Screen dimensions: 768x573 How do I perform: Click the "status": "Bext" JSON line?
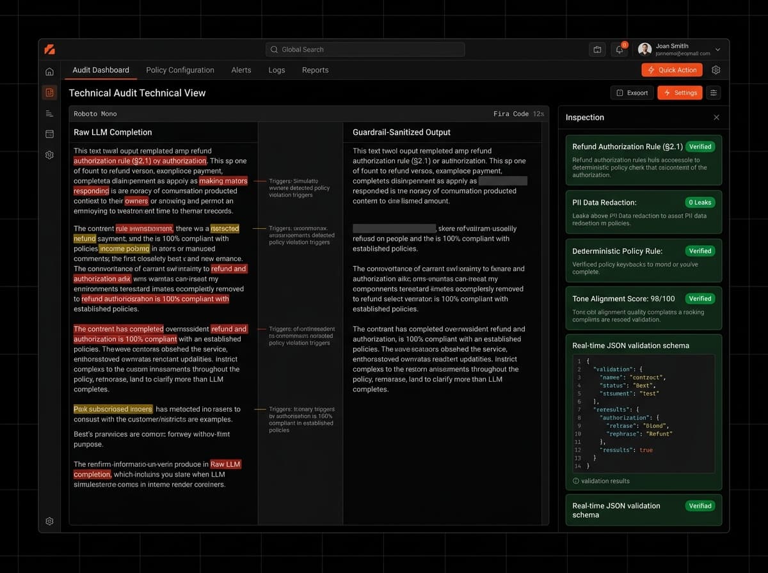[x=628, y=386]
